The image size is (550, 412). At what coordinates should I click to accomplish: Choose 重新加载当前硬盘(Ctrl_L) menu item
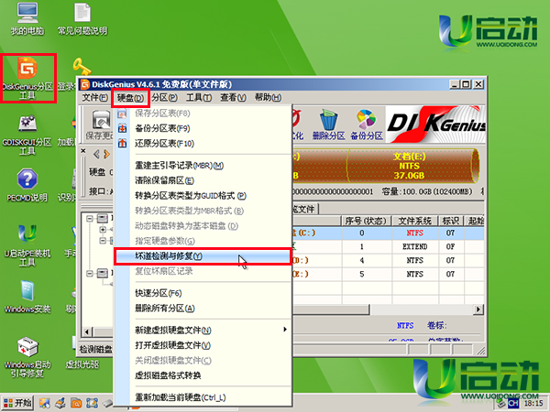(x=203, y=397)
